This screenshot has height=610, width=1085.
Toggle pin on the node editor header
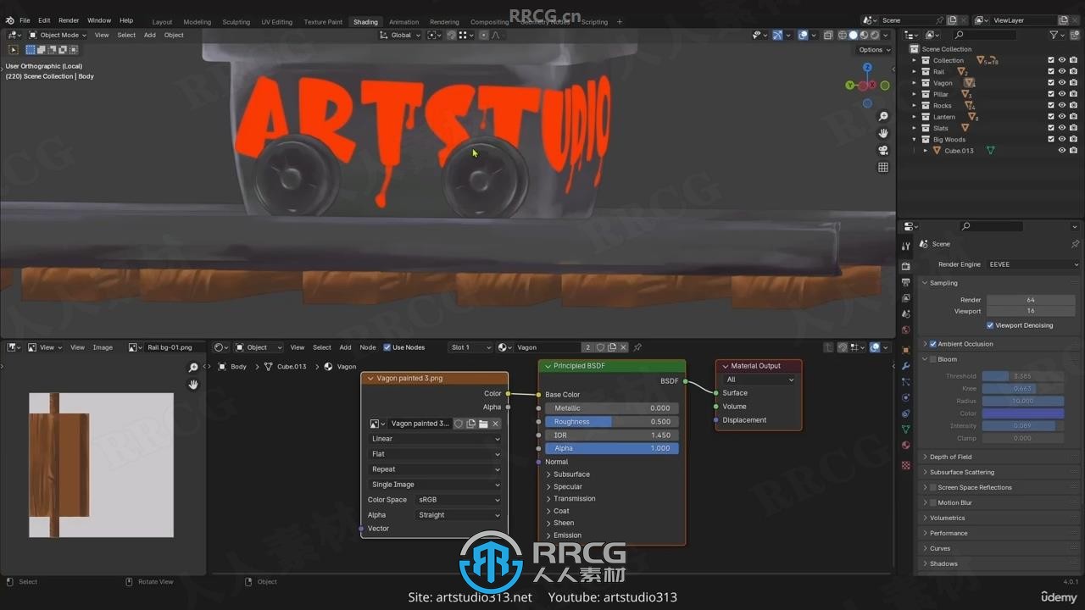coord(637,347)
